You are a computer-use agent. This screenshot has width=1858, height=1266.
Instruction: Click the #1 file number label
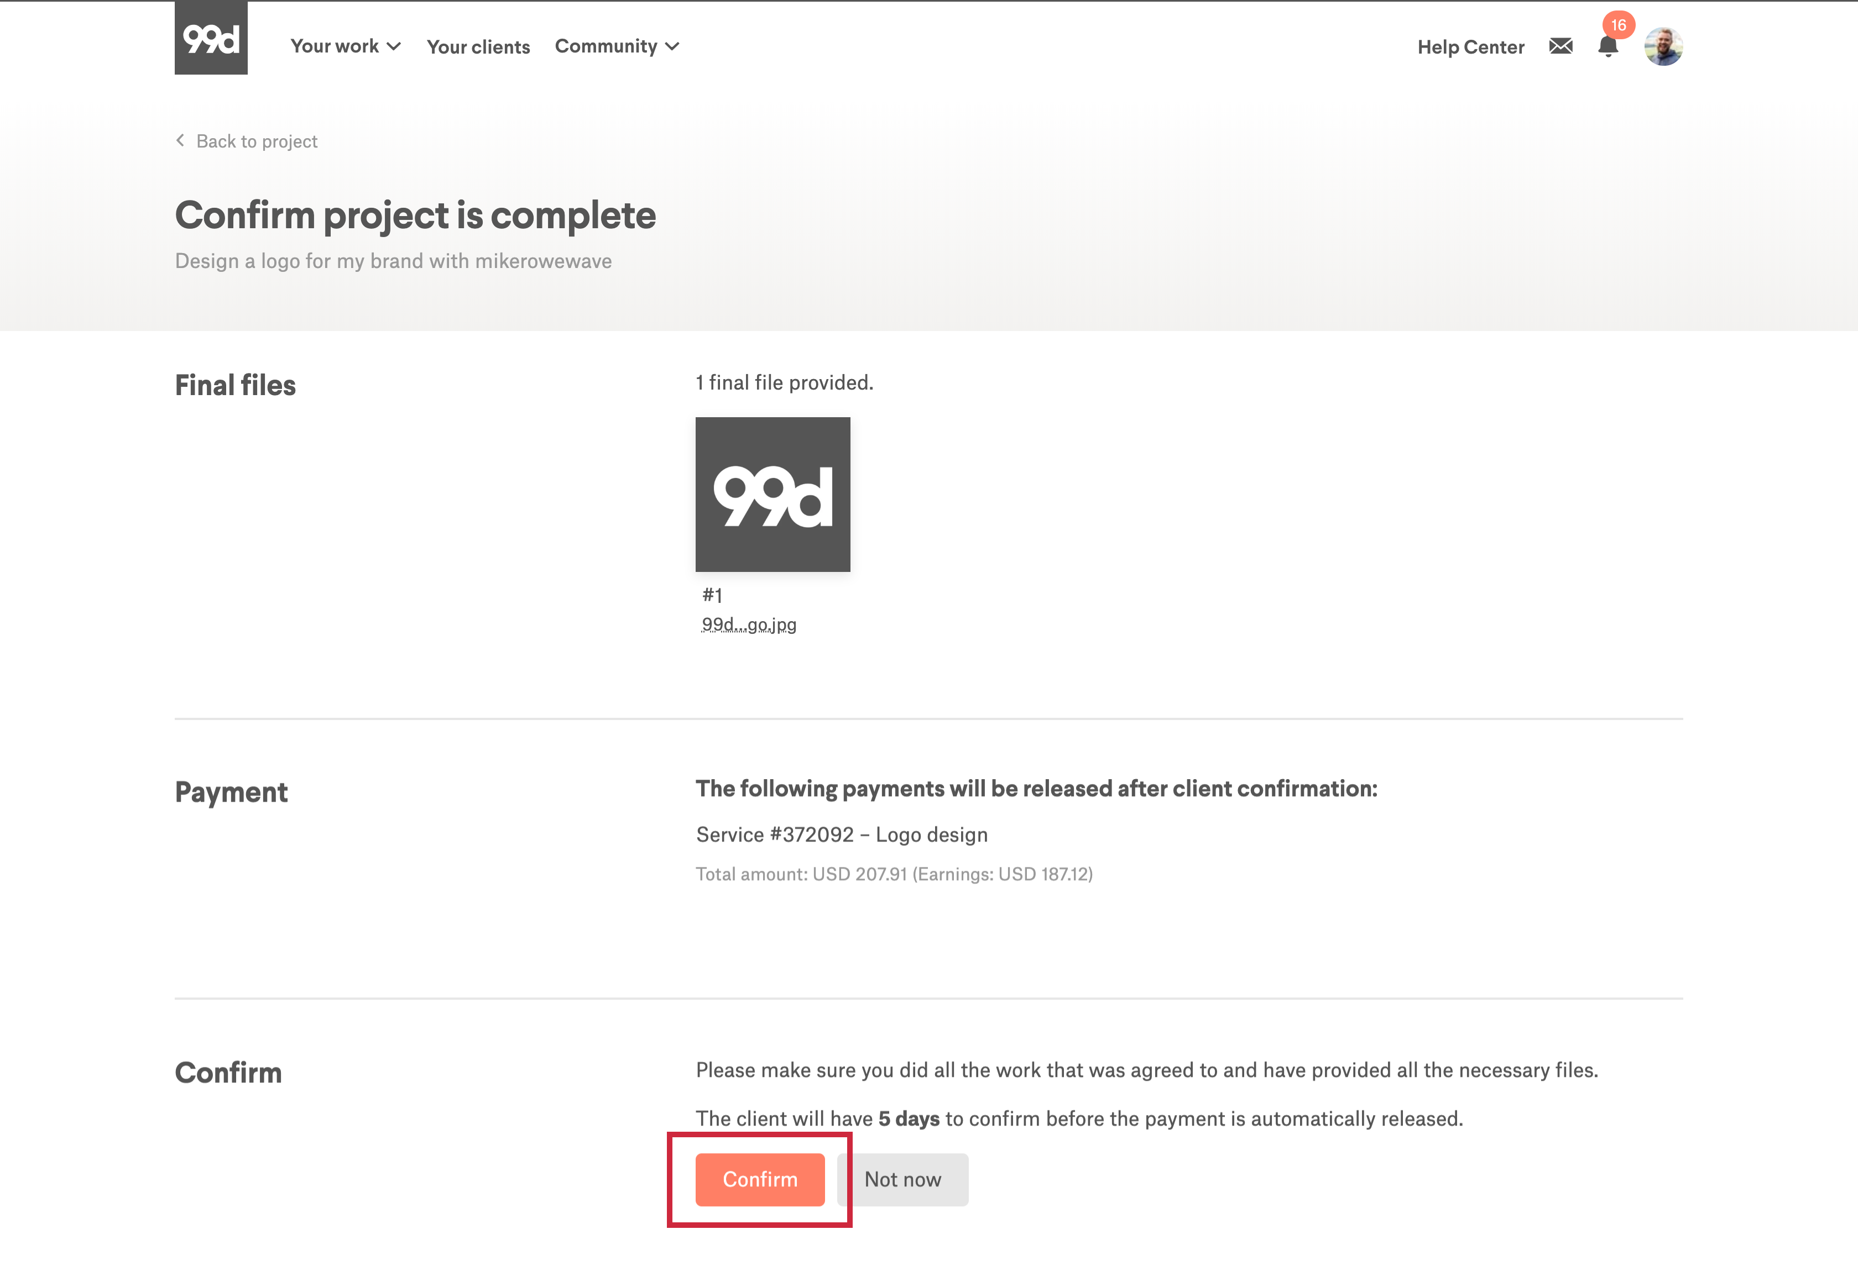[712, 595]
